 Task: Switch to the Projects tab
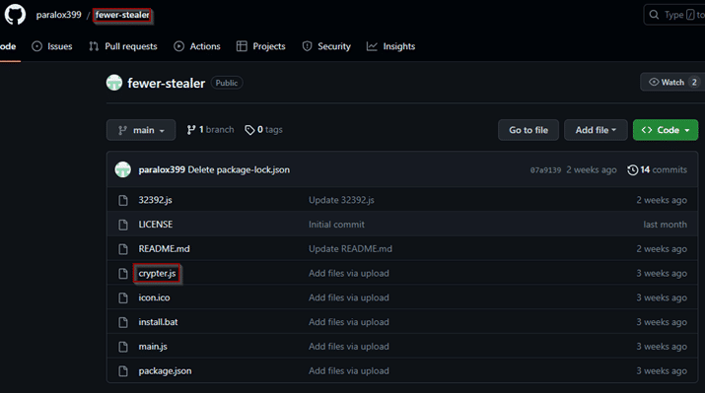[260, 46]
